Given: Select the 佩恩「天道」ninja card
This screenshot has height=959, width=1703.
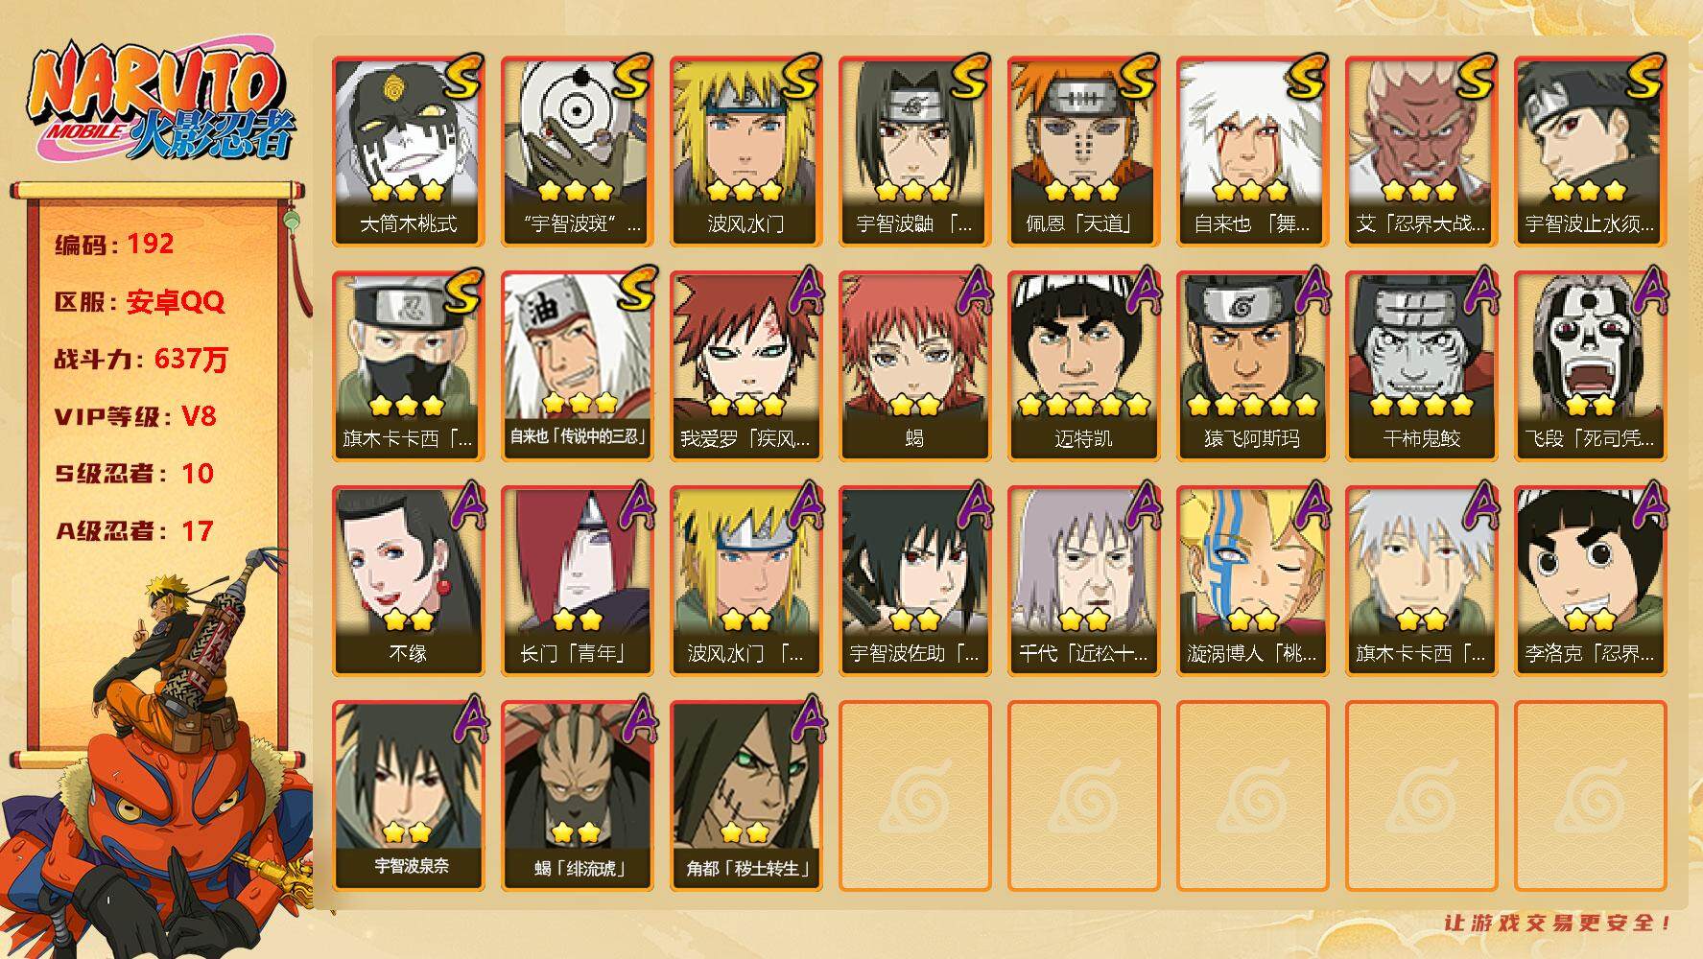Looking at the screenshot, I should pos(1083,152).
